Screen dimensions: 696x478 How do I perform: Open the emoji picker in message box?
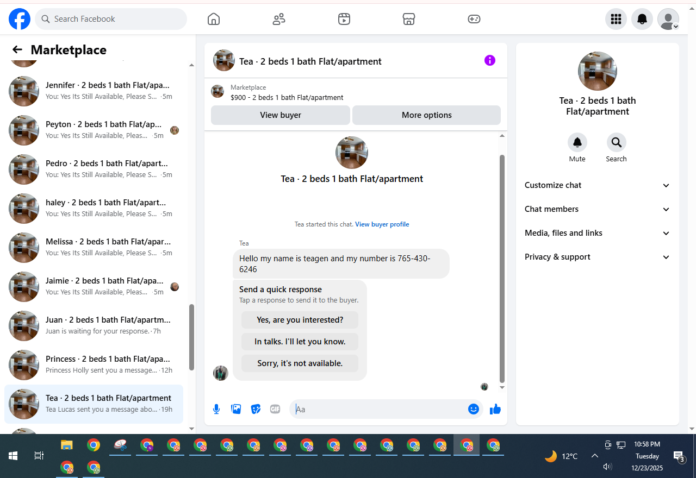coord(474,409)
